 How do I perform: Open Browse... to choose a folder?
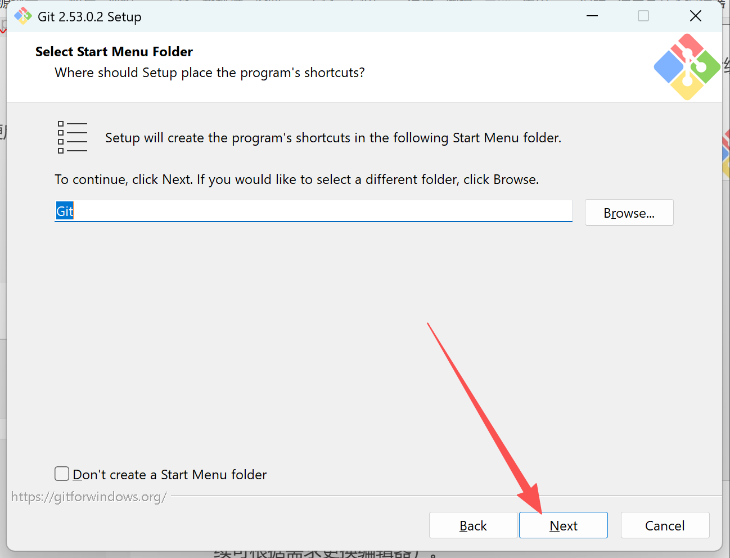click(x=629, y=213)
